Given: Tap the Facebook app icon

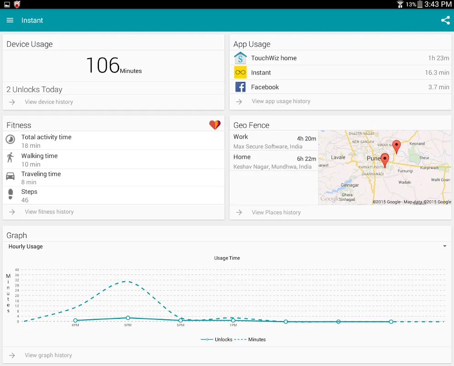Looking at the screenshot, I should tap(241, 87).
